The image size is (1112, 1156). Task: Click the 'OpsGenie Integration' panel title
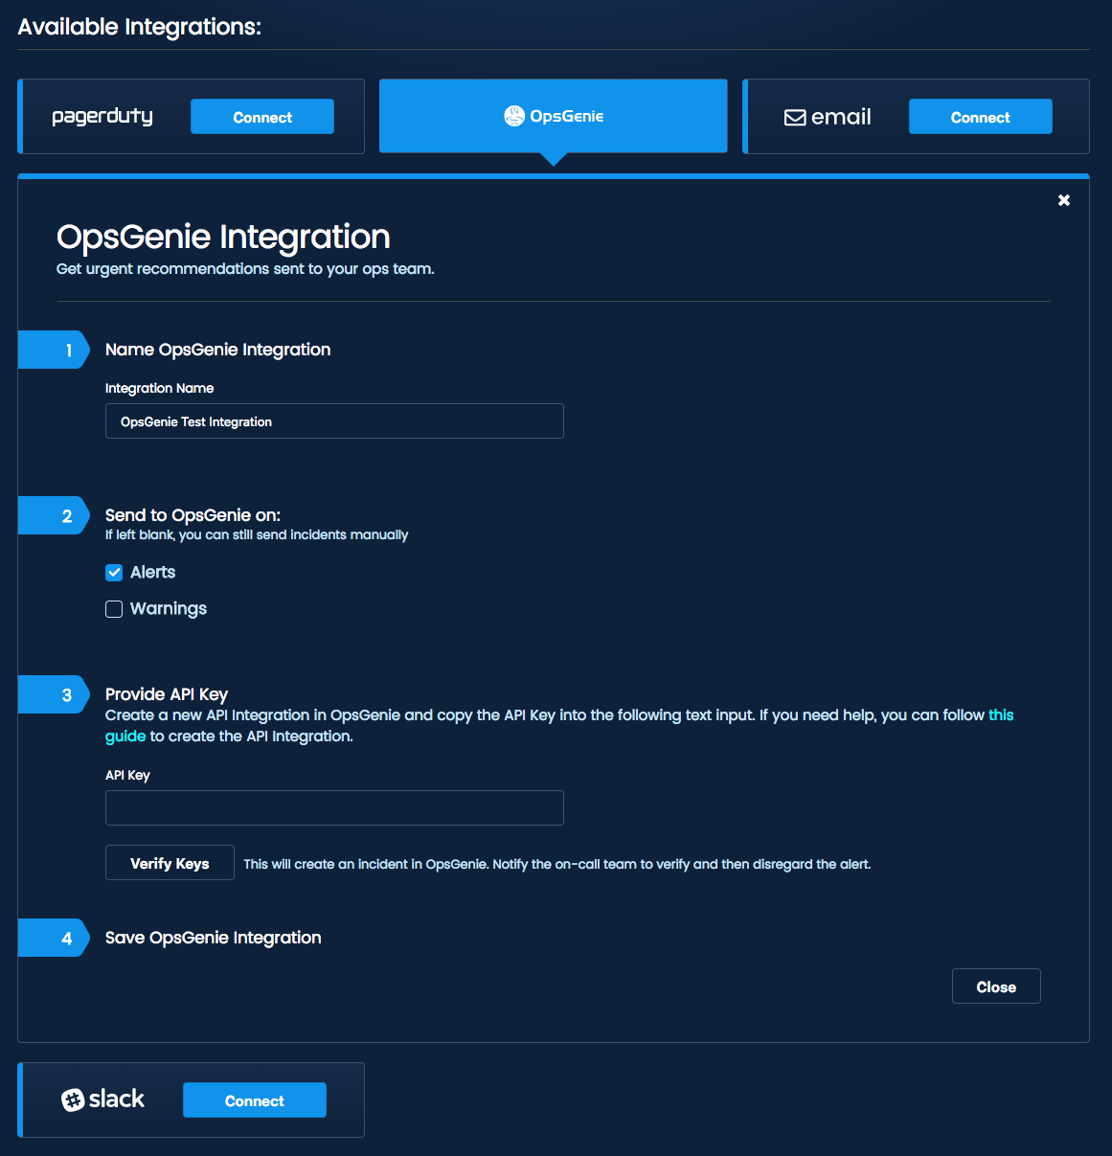(223, 237)
